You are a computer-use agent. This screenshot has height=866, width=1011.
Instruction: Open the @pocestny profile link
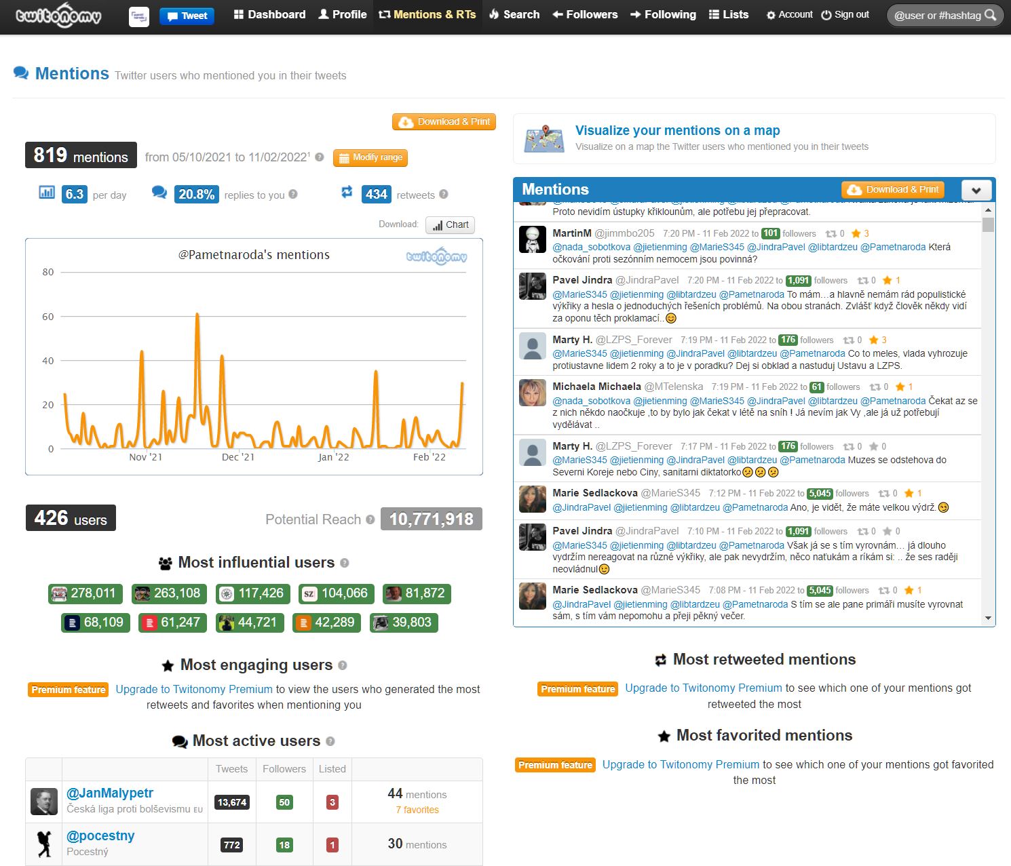click(x=100, y=835)
